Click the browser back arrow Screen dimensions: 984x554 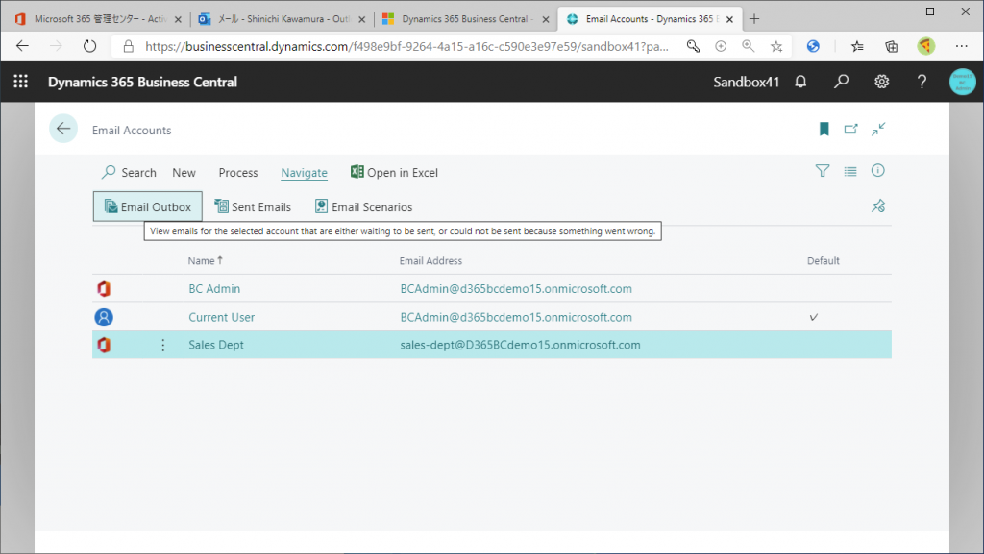(x=23, y=46)
